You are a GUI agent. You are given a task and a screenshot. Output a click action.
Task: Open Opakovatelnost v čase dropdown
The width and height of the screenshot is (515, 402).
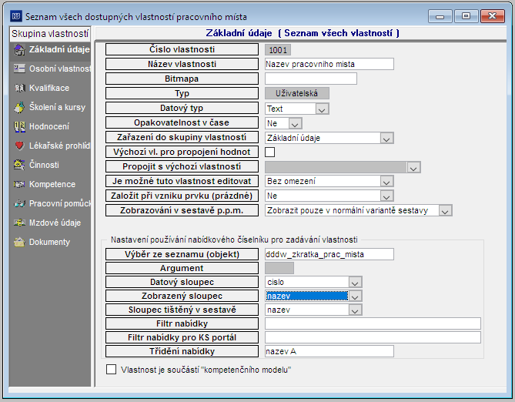tap(295, 123)
